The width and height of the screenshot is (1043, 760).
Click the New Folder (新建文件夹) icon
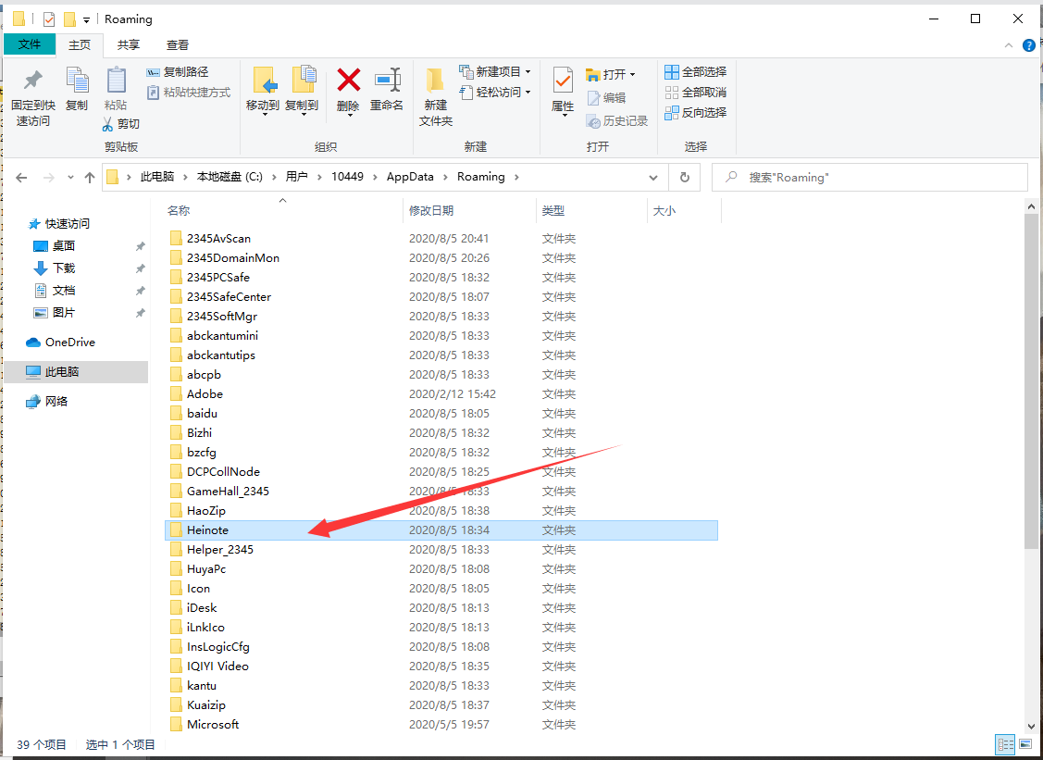click(x=435, y=81)
